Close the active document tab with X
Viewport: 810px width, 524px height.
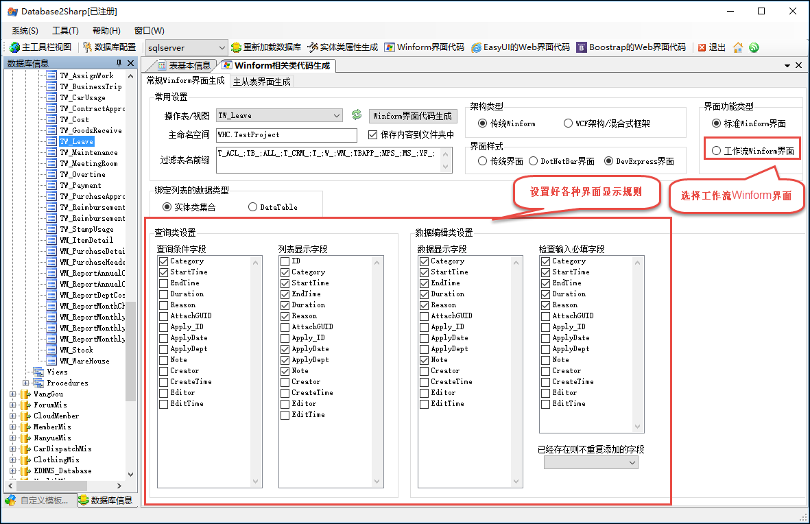[798, 65]
